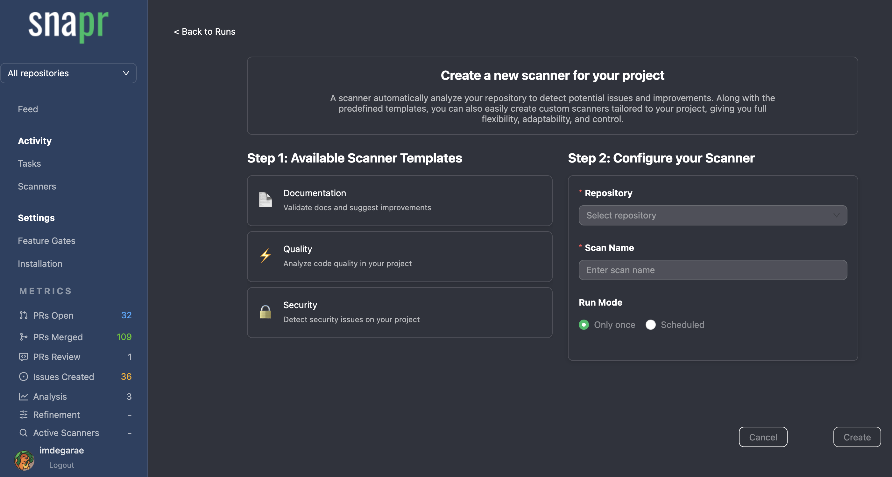Click the Analysis chart icon

pos(23,397)
